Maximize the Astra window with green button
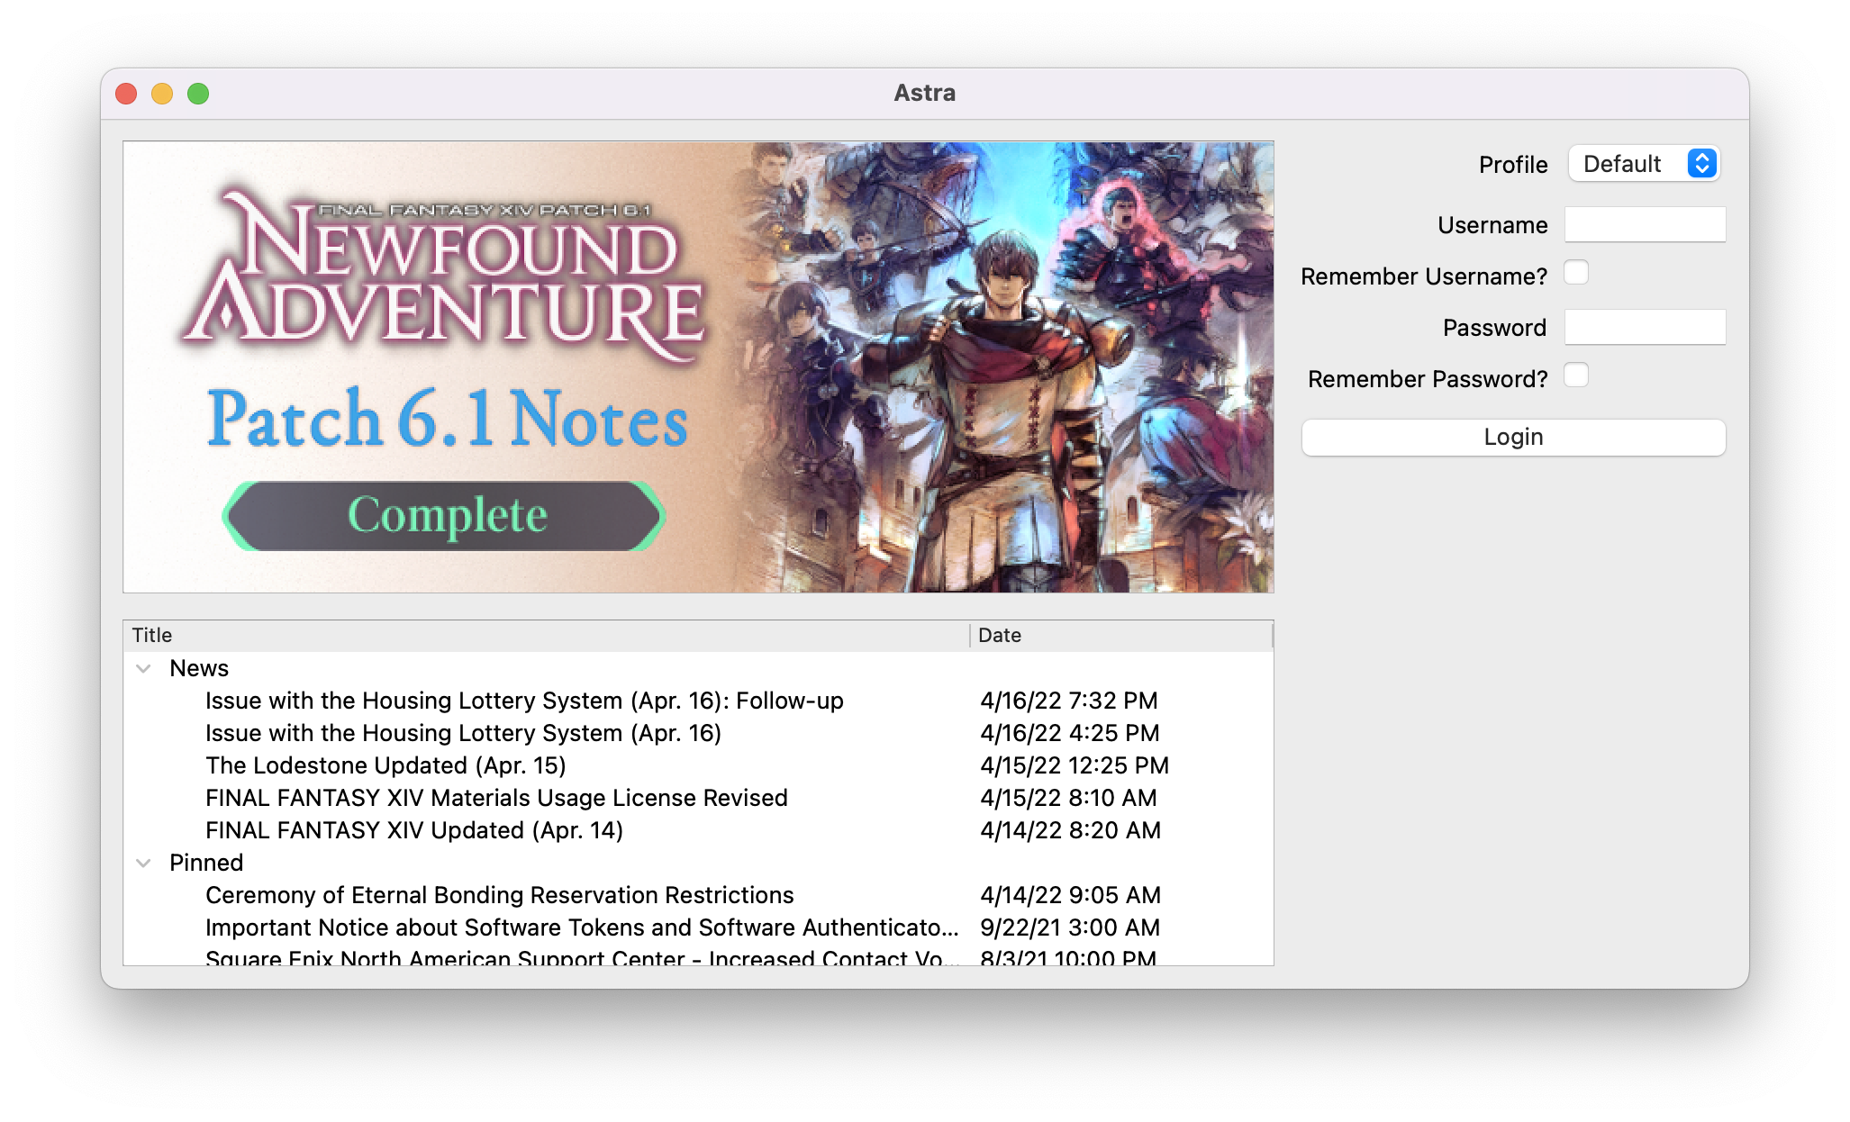The image size is (1850, 1122). [x=198, y=94]
